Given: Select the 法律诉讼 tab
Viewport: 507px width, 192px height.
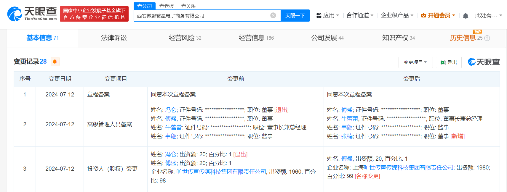Looking at the screenshot, I should (114, 38).
